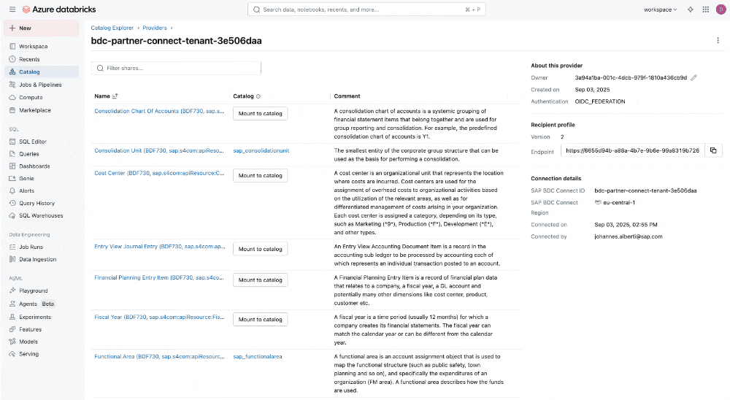The width and height of the screenshot is (730, 400).
Task: Open the Databricks Assistant sparkle icon
Action: (690, 9)
